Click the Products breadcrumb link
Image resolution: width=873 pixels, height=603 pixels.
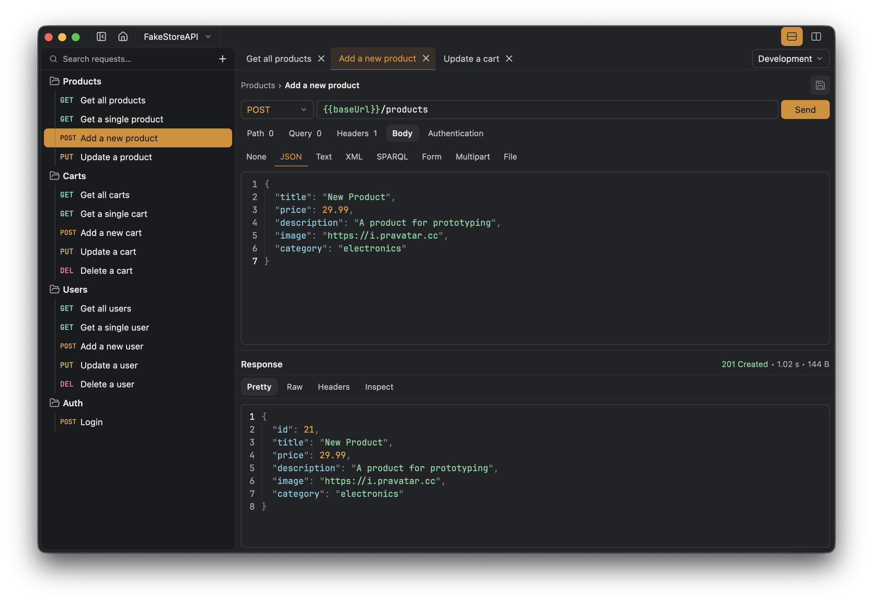[257, 86]
